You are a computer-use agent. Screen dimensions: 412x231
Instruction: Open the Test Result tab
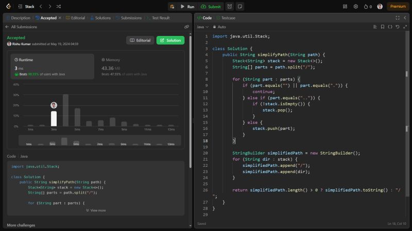tap(158, 18)
